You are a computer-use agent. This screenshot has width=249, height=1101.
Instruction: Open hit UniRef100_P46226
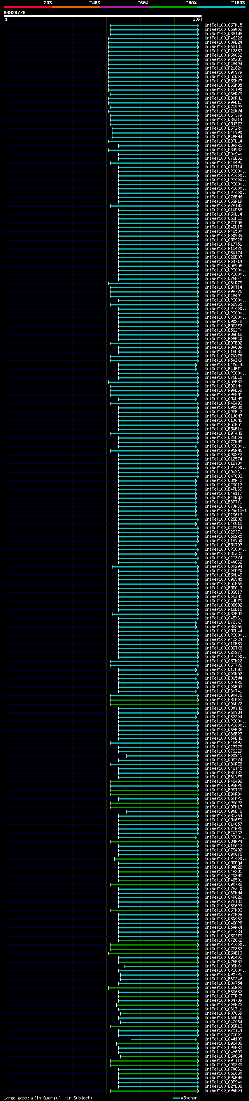(223, 38)
